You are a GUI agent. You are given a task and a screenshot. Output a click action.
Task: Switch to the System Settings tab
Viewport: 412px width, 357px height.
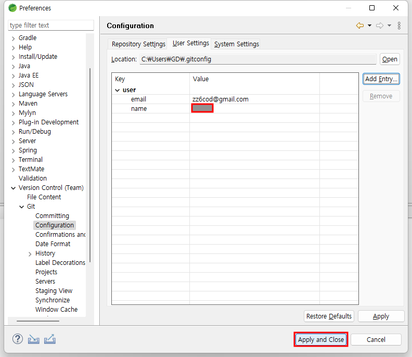point(237,44)
